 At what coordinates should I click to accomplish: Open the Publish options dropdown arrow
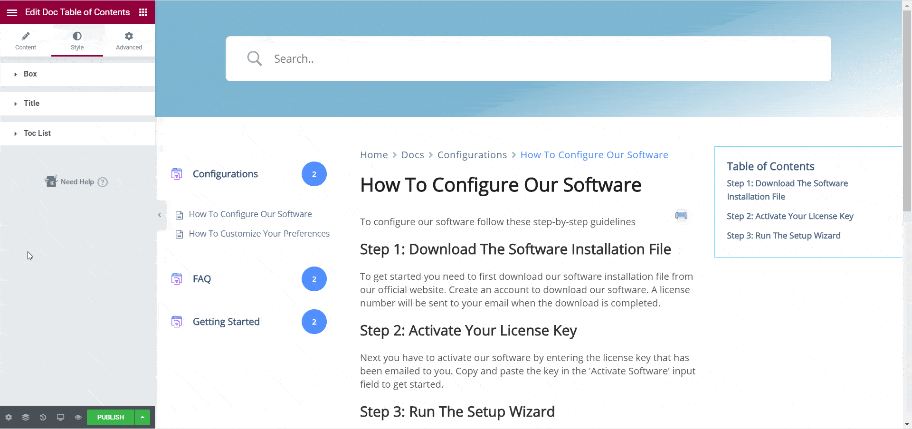pyautogui.click(x=142, y=417)
